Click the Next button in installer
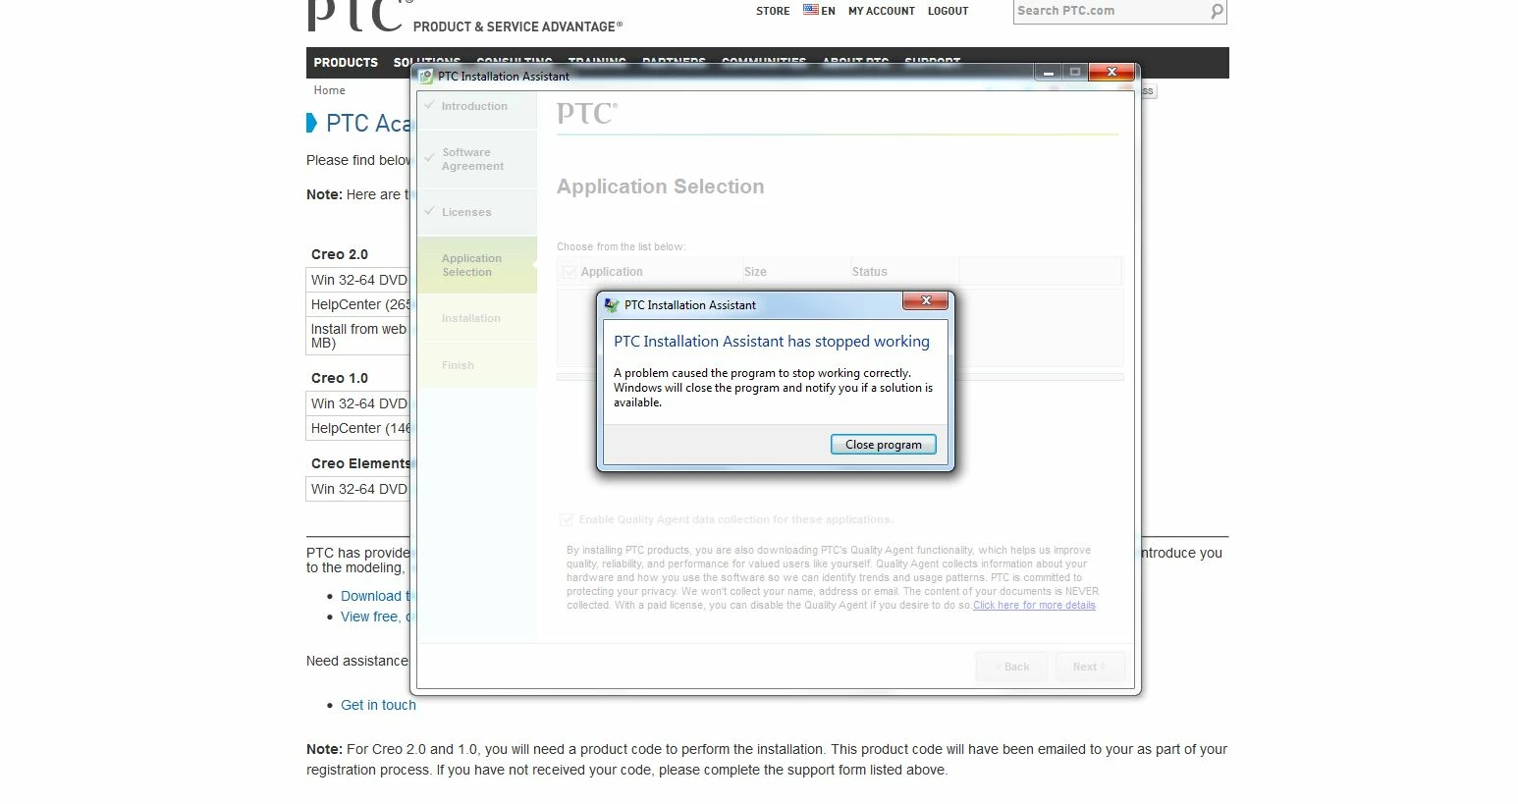Image resolution: width=1518 pixels, height=804 pixels. click(x=1090, y=667)
